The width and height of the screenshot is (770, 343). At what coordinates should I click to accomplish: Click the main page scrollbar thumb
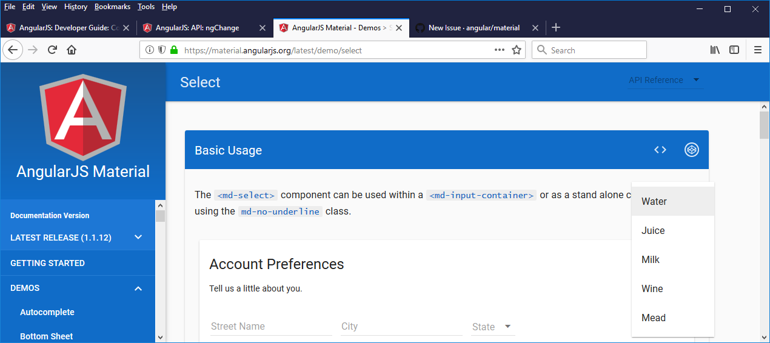[765, 125]
